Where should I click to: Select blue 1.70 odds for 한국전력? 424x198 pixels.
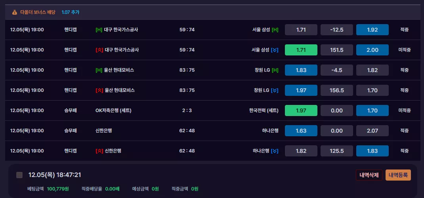372,110
